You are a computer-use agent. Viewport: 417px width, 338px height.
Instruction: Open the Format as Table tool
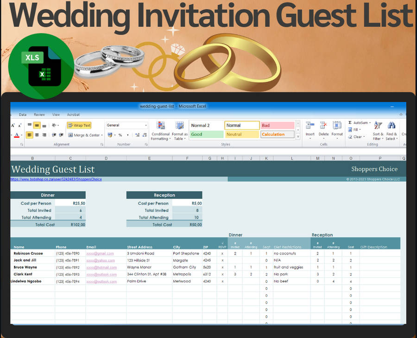point(180,126)
